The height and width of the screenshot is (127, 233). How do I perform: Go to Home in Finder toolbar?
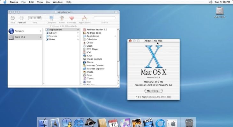click(62, 20)
